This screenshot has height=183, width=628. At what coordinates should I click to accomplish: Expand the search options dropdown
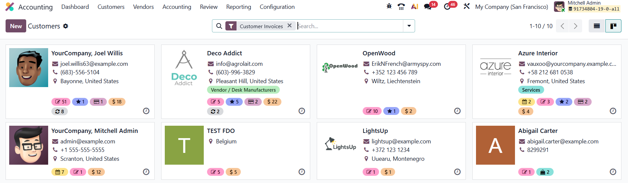click(x=409, y=26)
